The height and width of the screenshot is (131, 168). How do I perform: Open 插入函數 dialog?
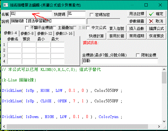pos(137,29)
